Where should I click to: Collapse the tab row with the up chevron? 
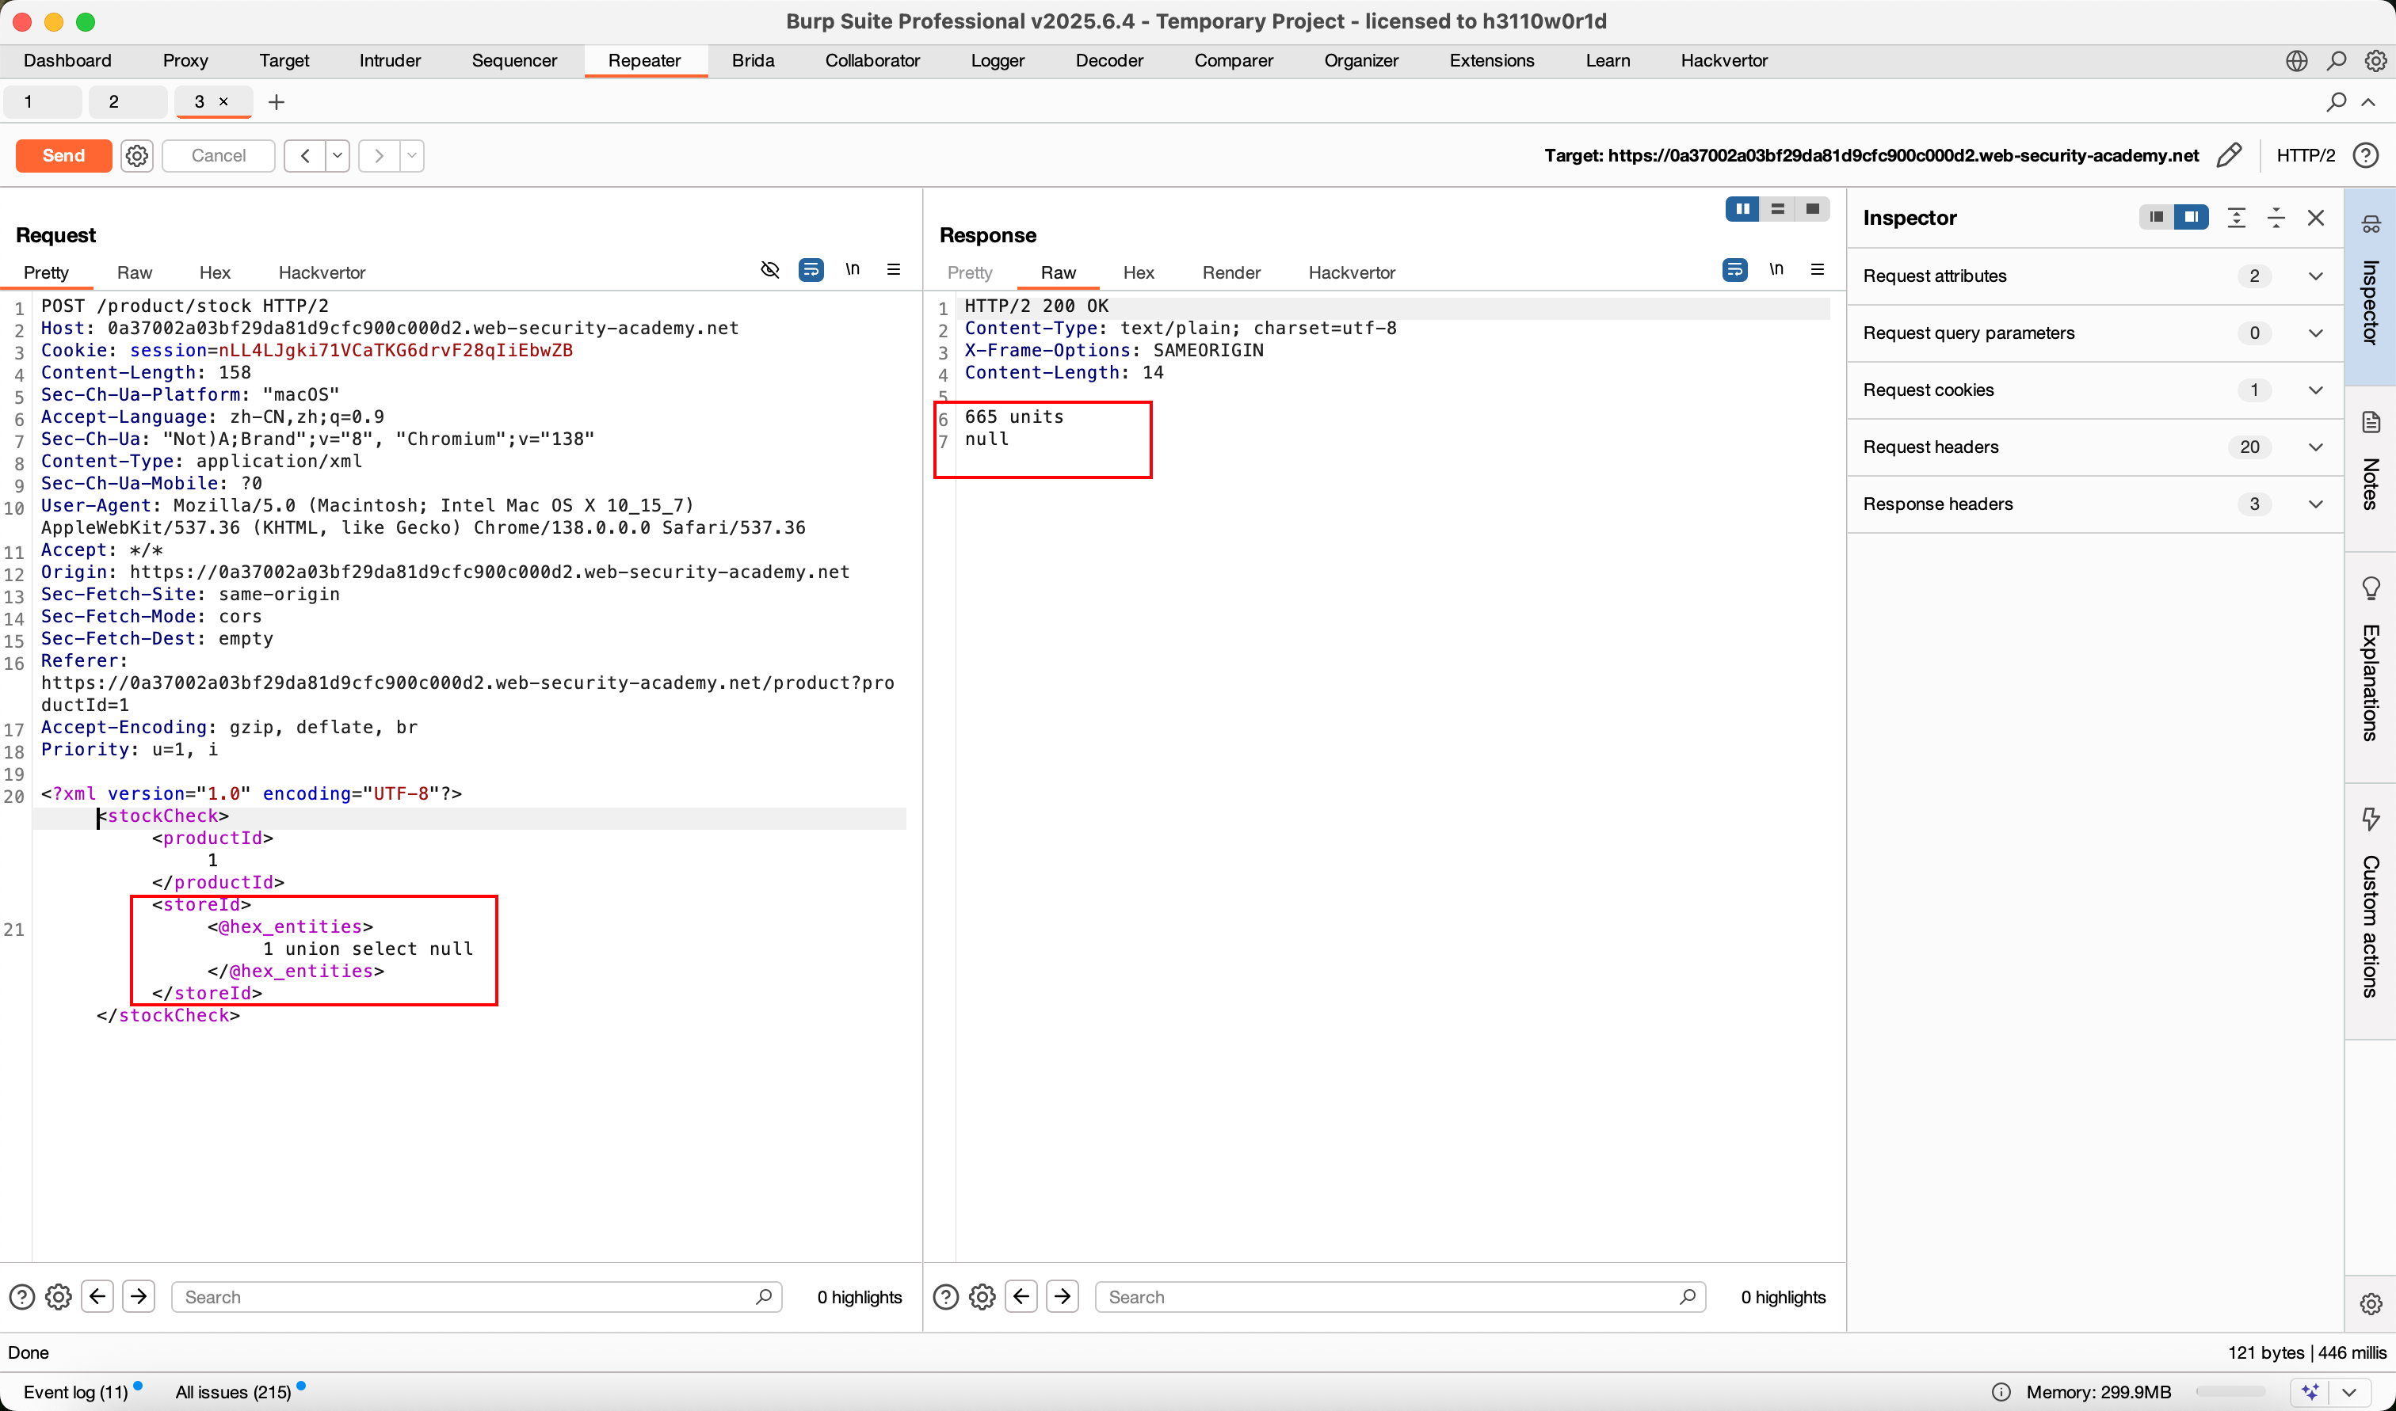[x=2368, y=101]
